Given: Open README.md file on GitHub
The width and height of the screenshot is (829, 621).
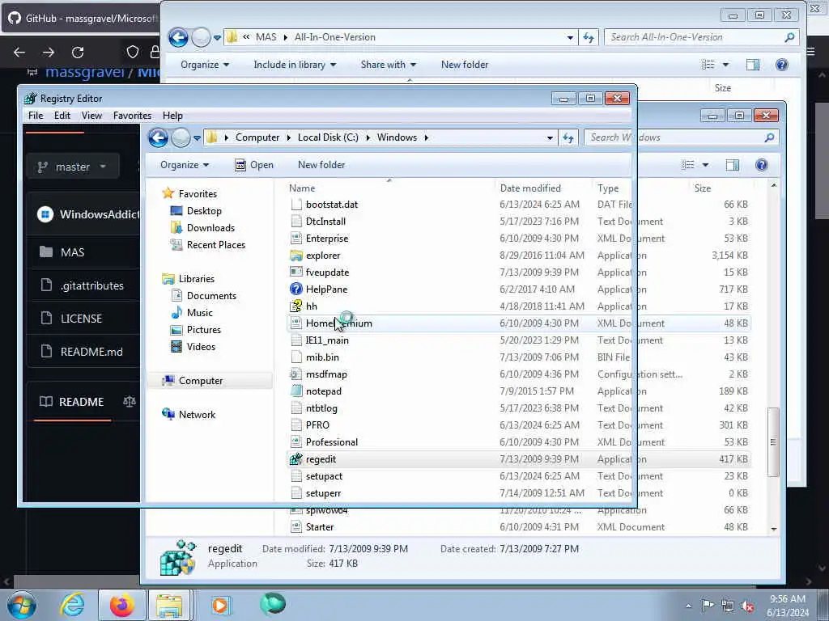Looking at the screenshot, I should click(91, 352).
